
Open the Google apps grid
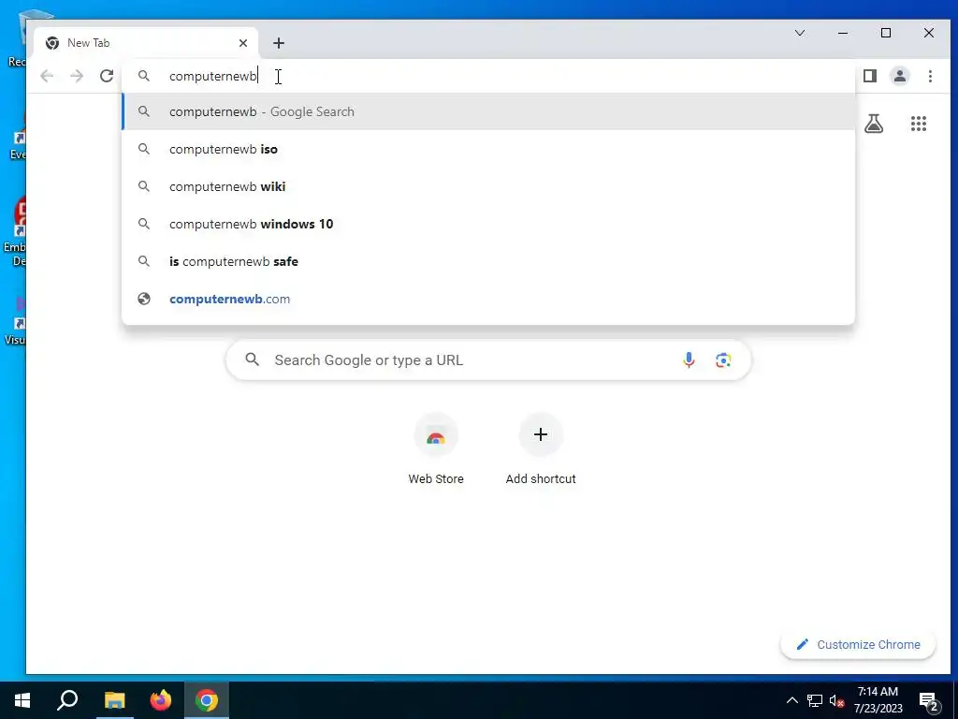click(x=919, y=125)
